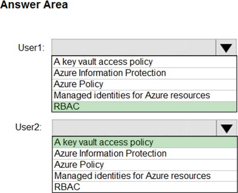Open the User1 combo box field
Screen dimensions: 238x193
click(x=134, y=48)
